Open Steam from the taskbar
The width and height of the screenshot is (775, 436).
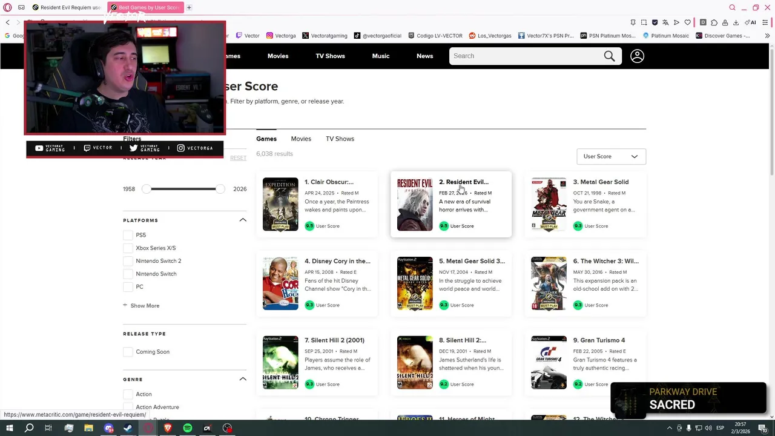point(128,428)
